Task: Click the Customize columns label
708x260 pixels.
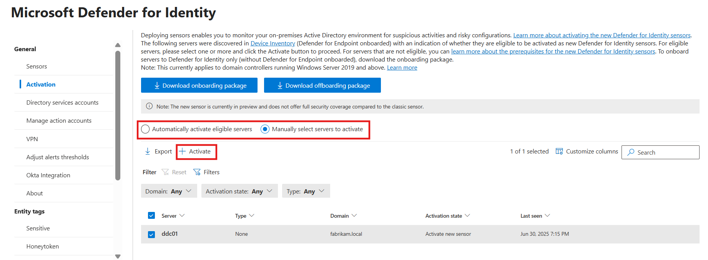Action: click(x=592, y=152)
